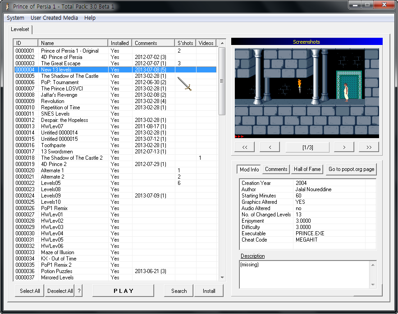Click the Creation Year value '2004'
This screenshot has height=314, width=398.
[301, 183]
